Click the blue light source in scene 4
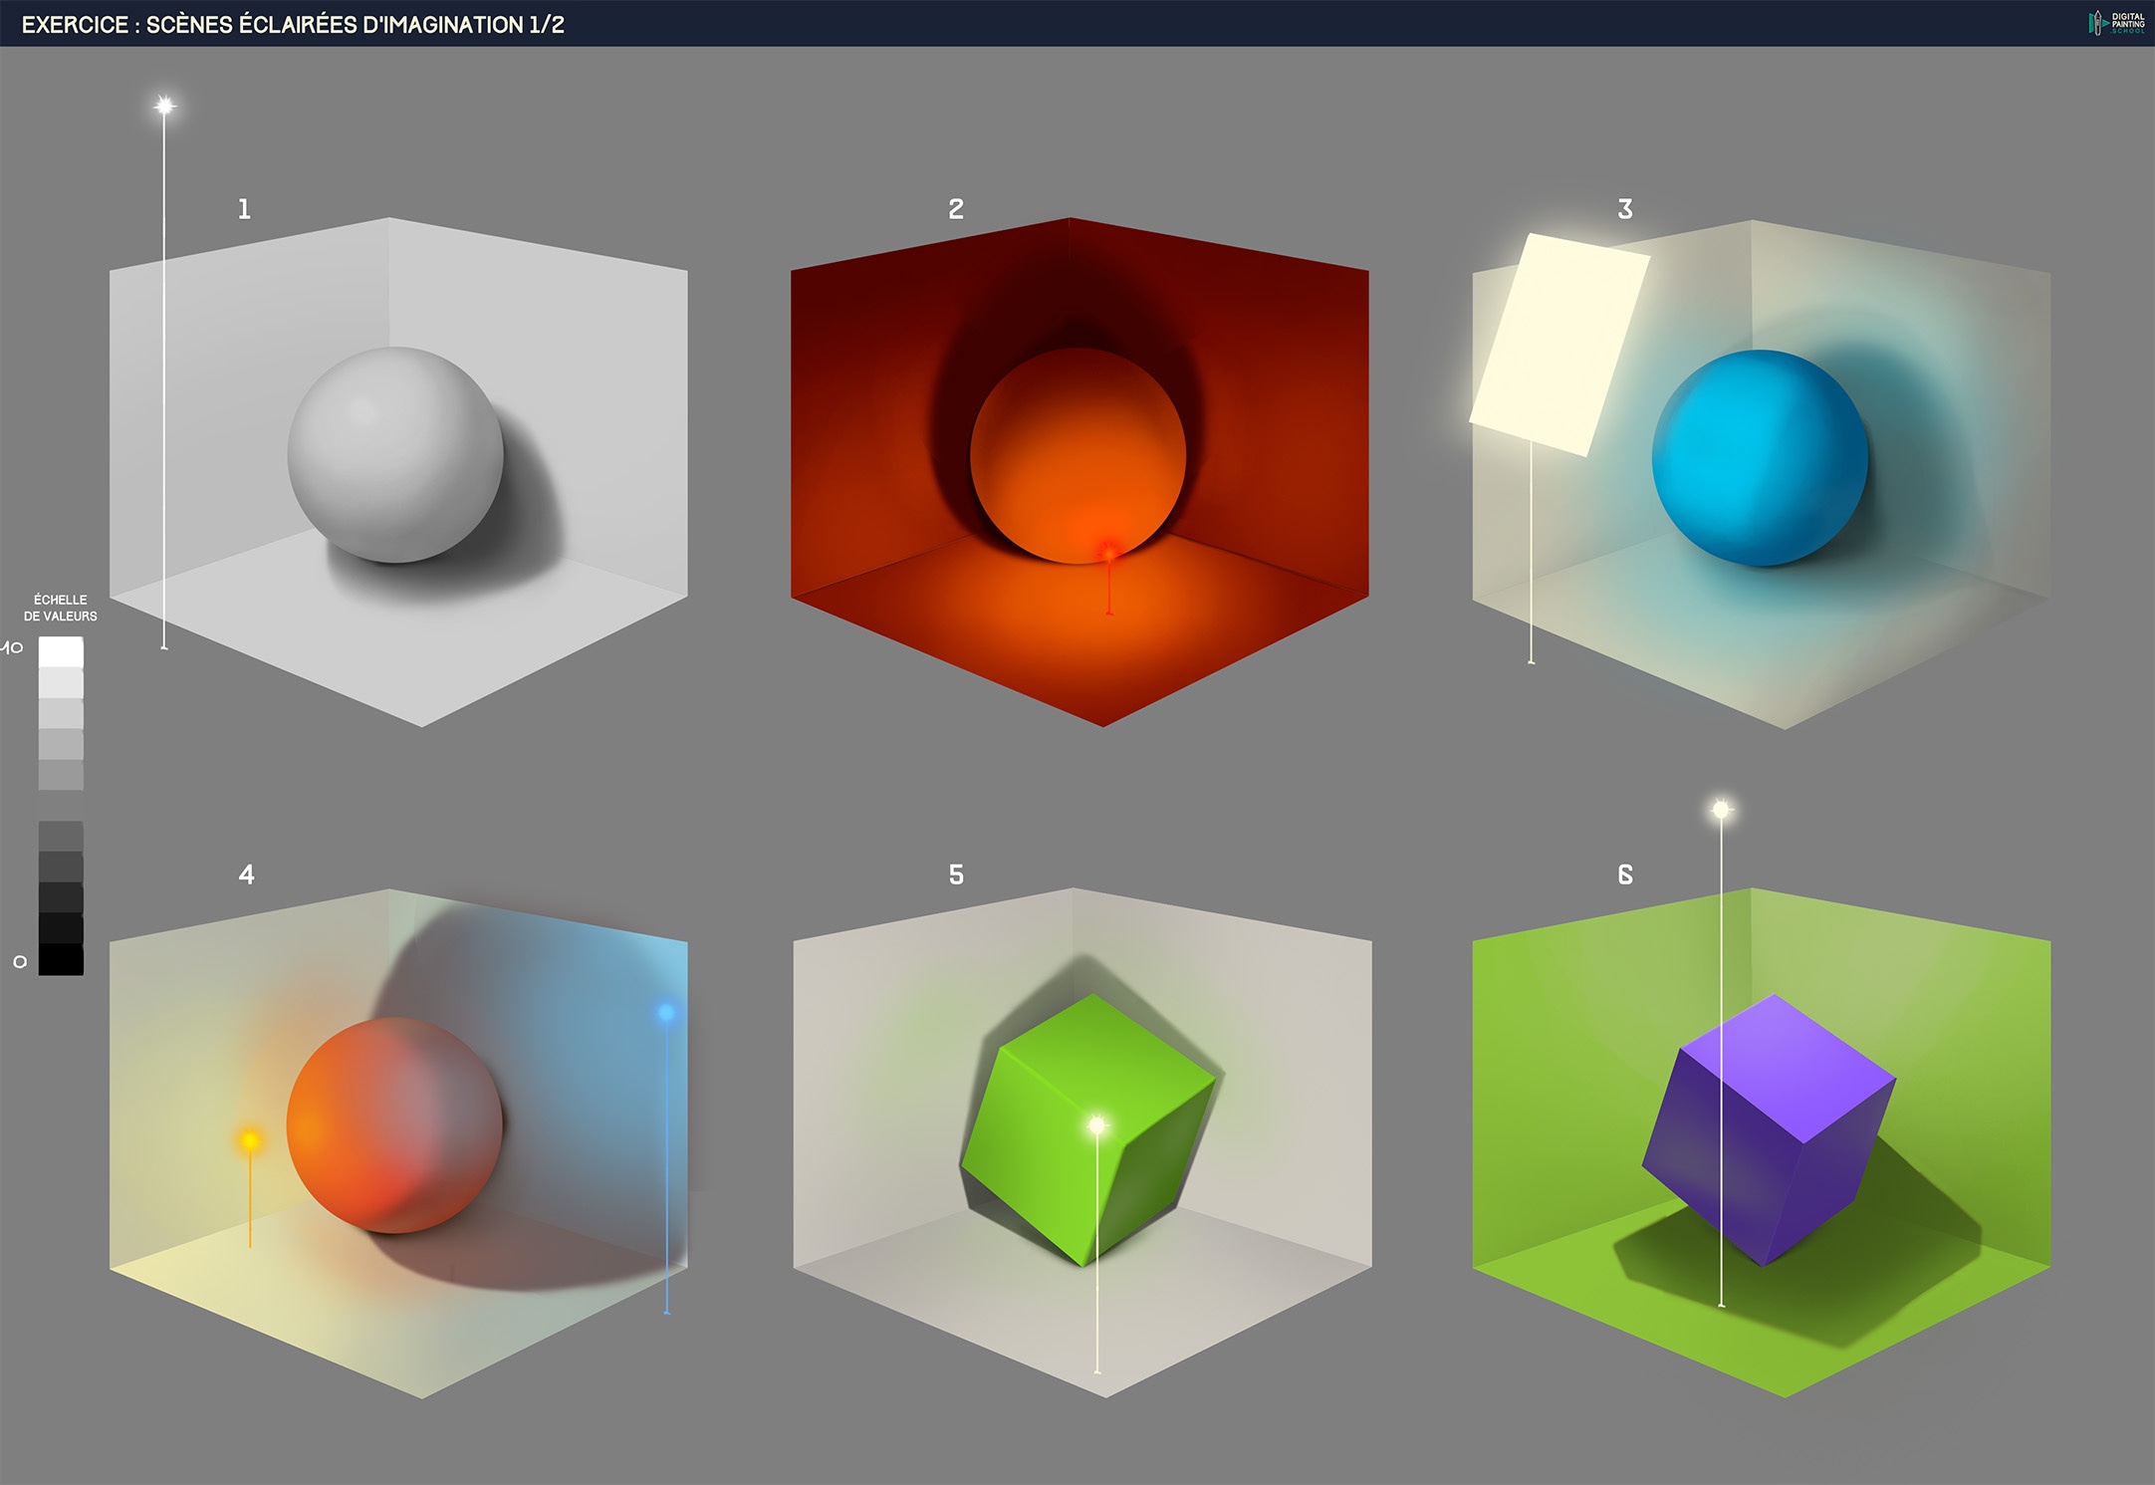Screen dimensions: 2155x1485 coord(666,1013)
